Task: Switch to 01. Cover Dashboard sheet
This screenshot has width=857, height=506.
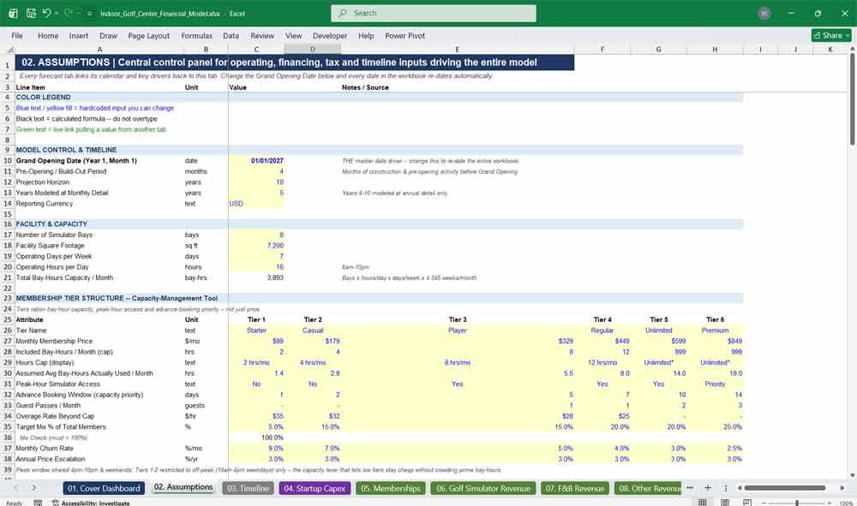Action: pyautogui.click(x=104, y=489)
